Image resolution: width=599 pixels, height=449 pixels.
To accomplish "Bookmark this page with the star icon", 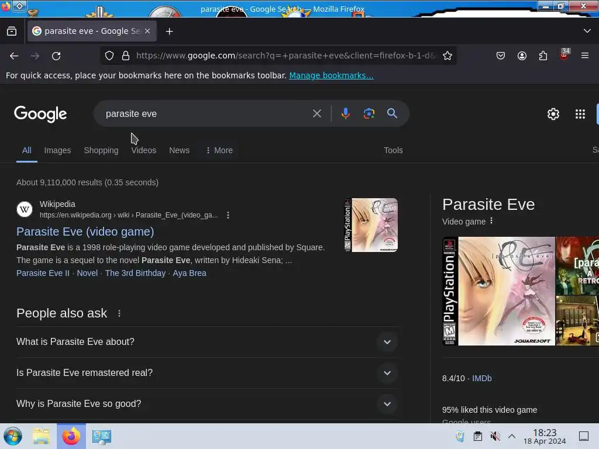I will pyautogui.click(x=447, y=56).
